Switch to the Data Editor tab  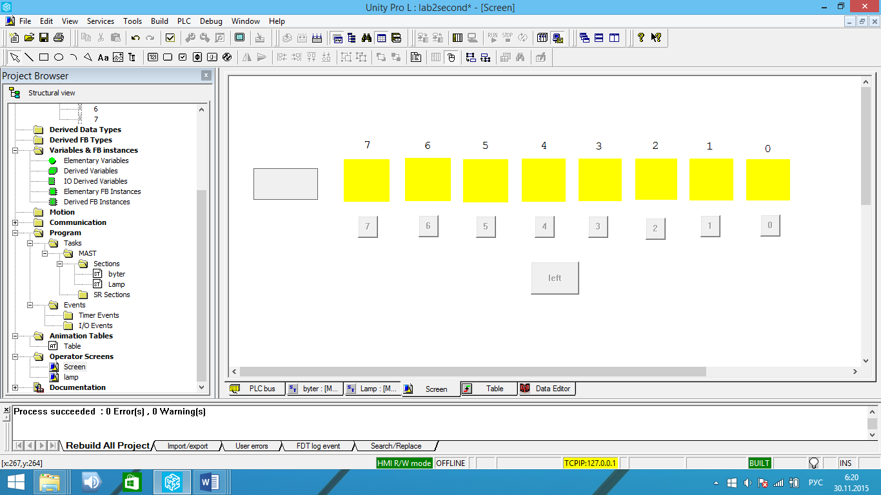coord(547,389)
